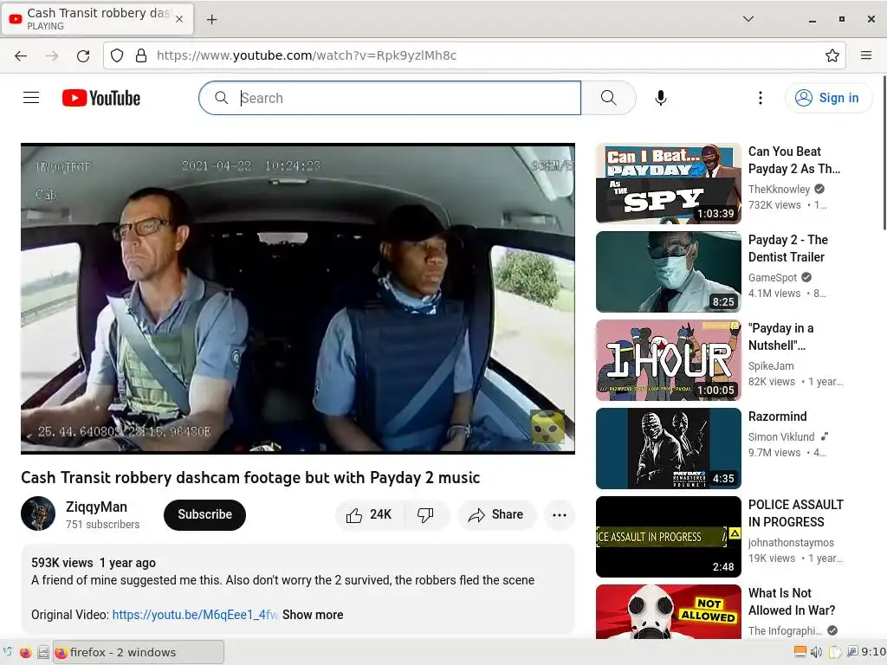Close the Cash Transit robbery tab
Image resolution: width=887 pixels, height=665 pixels.
[179, 19]
